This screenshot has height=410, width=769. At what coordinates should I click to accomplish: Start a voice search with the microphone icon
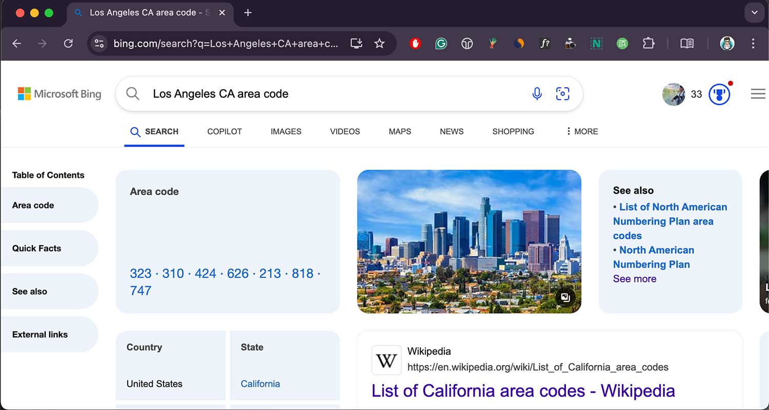pos(537,94)
